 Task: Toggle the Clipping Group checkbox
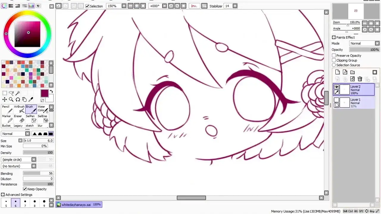pos(334,60)
